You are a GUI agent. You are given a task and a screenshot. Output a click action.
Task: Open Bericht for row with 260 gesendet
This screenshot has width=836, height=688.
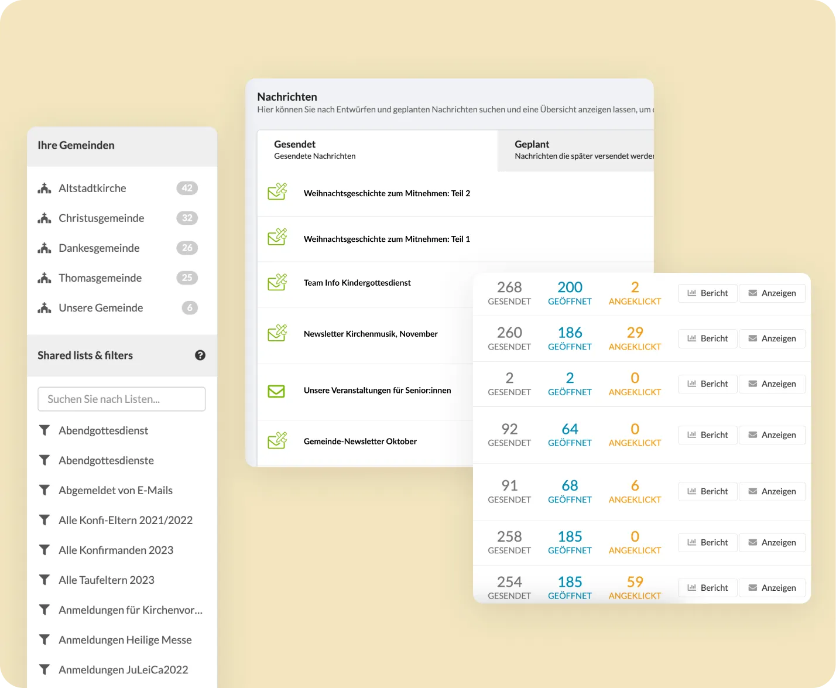point(708,338)
